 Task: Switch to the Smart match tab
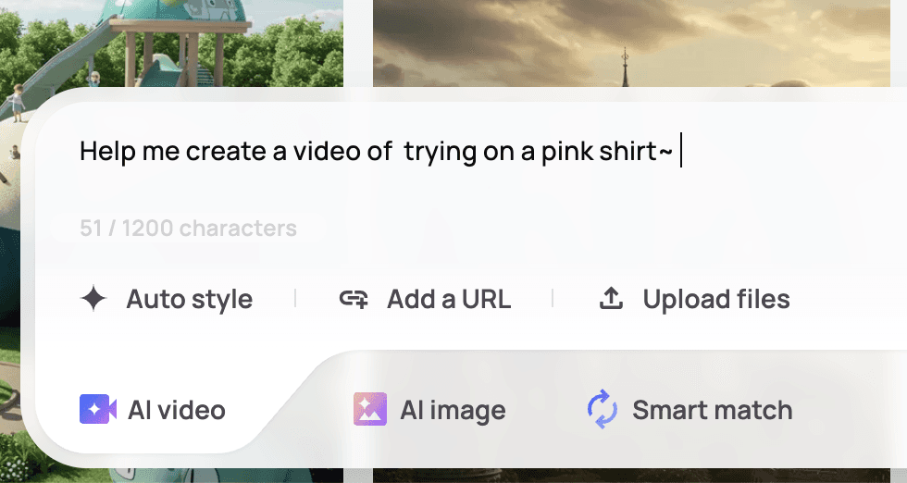coord(690,410)
